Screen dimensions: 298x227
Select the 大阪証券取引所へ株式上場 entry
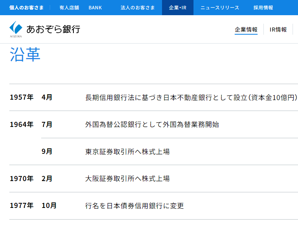click(x=127, y=179)
